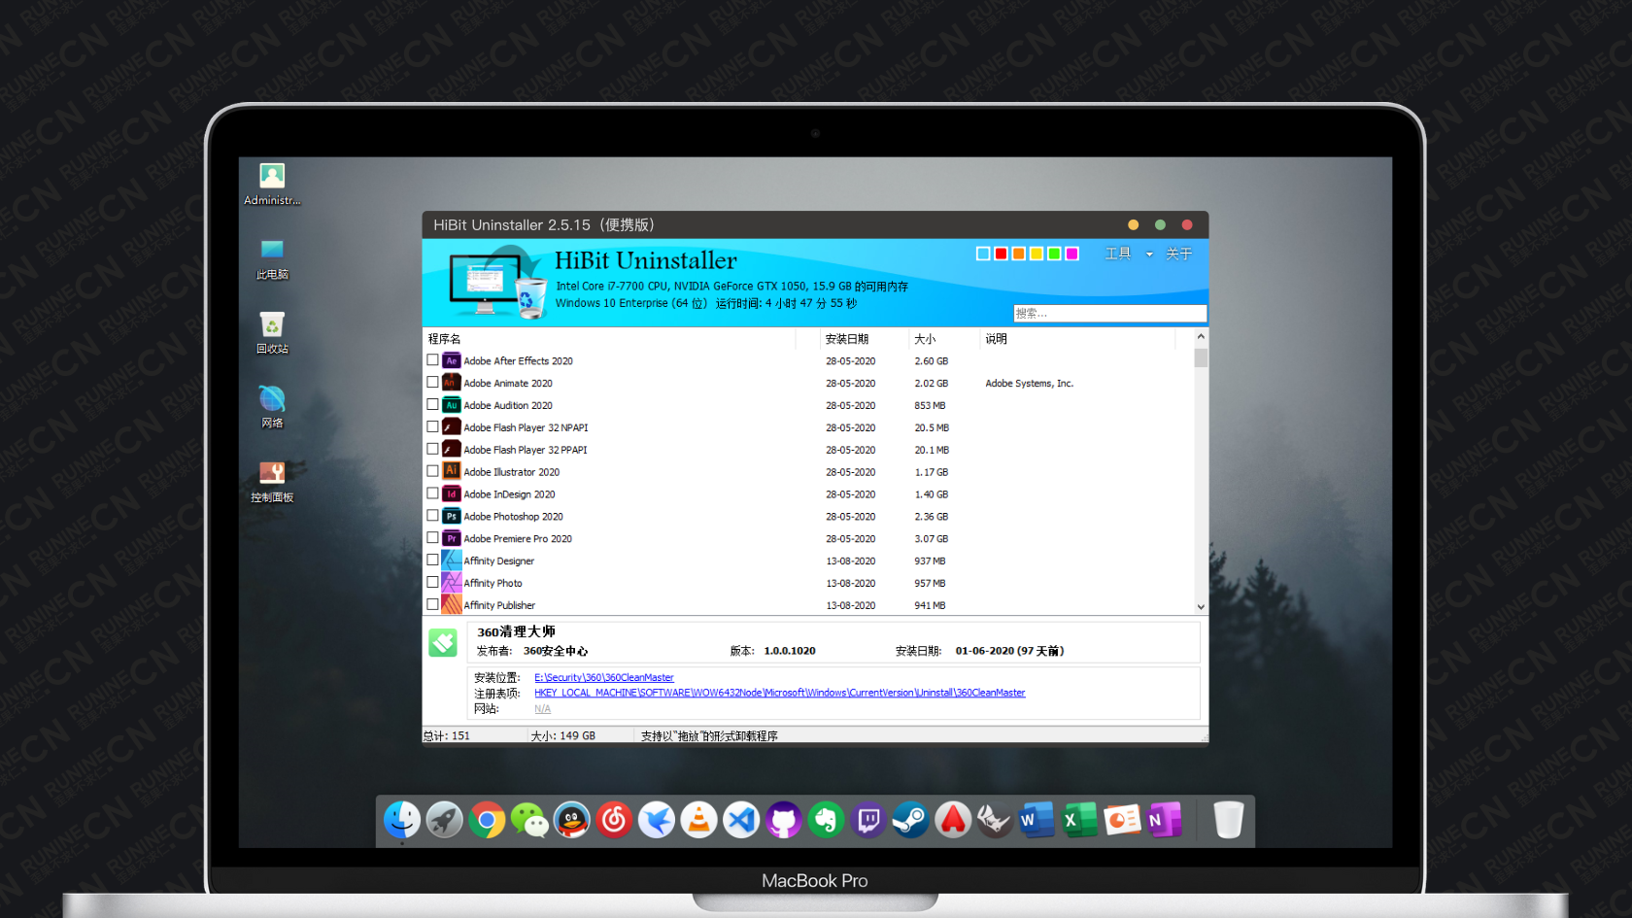Click the Adobe Audition Au icon
The image size is (1632, 918).
tap(452, 405)
